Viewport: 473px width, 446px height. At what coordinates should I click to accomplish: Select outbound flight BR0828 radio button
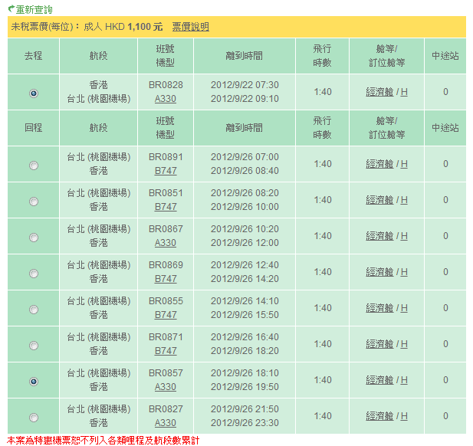pyautogui.click(x=33, y=93)
